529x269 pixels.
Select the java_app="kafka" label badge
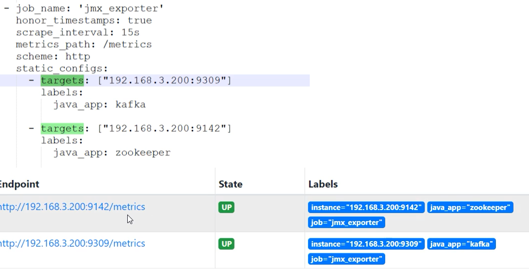461,244
